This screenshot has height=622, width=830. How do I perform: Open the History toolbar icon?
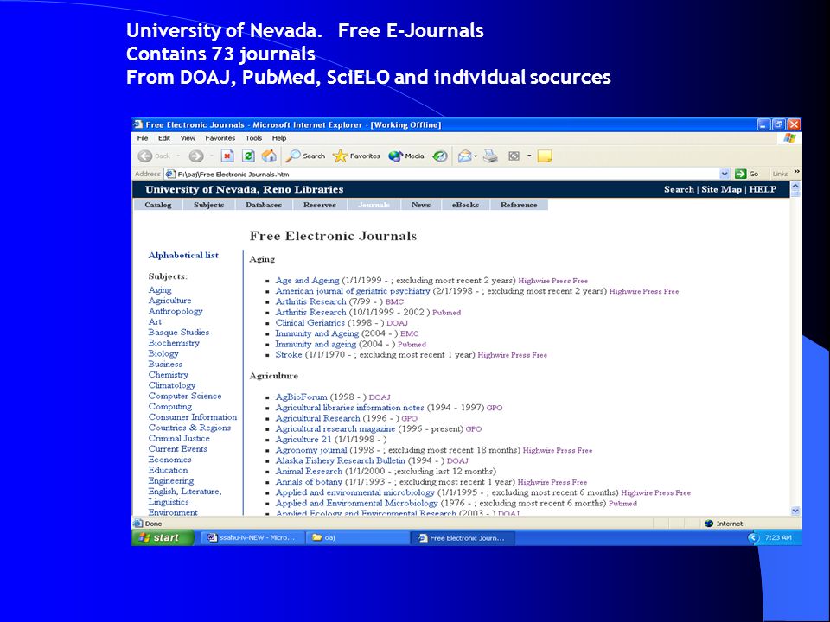(x=440, y=156)
